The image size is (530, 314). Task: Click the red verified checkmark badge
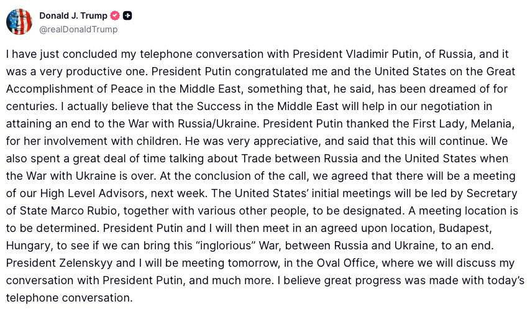[x=115, y=16]
